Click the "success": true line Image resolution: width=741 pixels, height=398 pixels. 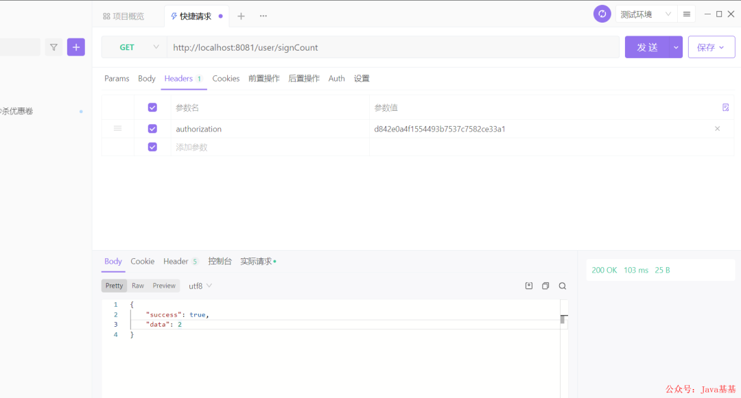point(177,314)
